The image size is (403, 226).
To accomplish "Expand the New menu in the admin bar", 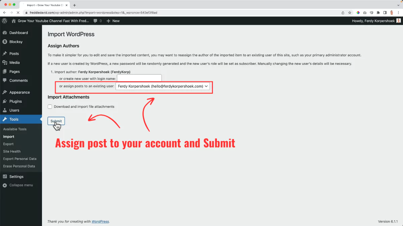I will [113, 20].
